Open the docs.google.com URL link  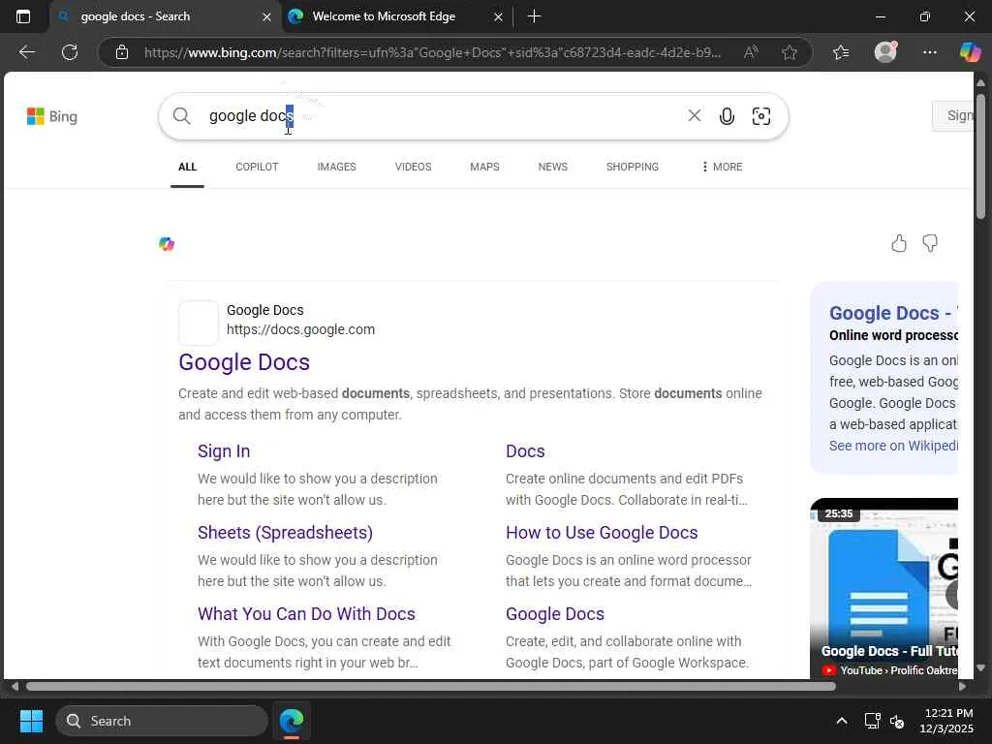[x=300, y=329]
